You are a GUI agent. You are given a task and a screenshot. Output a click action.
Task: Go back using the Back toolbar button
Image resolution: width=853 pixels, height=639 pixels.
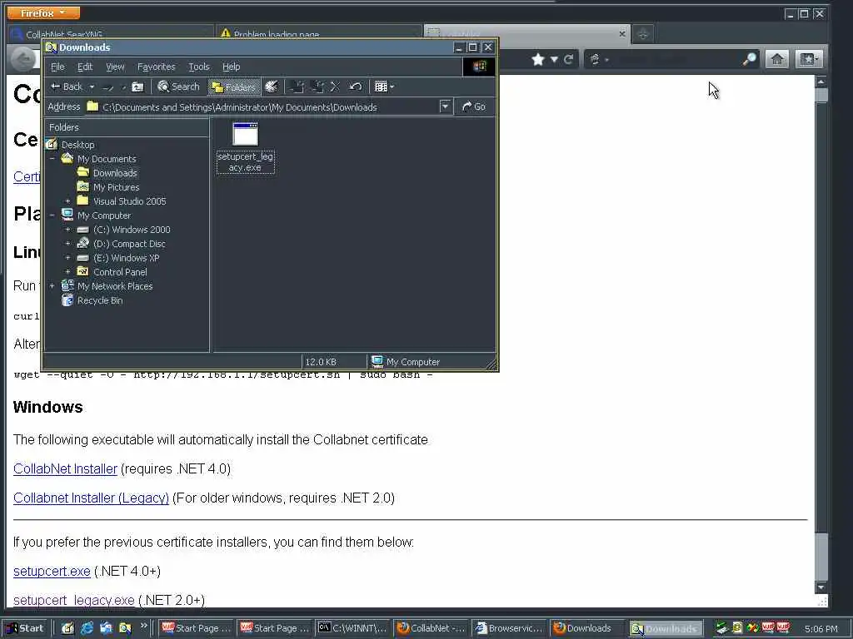[67, 87]
